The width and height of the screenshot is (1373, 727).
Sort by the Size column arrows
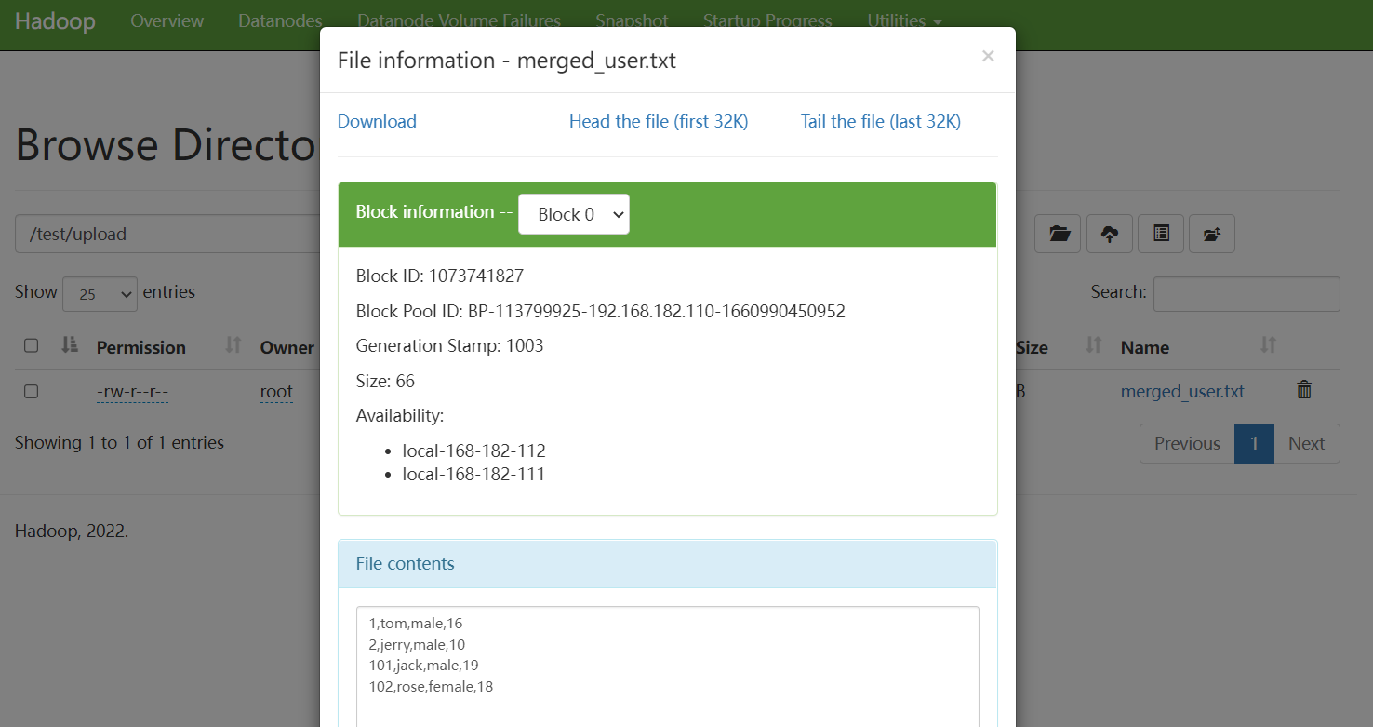click(x=1094, y=346)
